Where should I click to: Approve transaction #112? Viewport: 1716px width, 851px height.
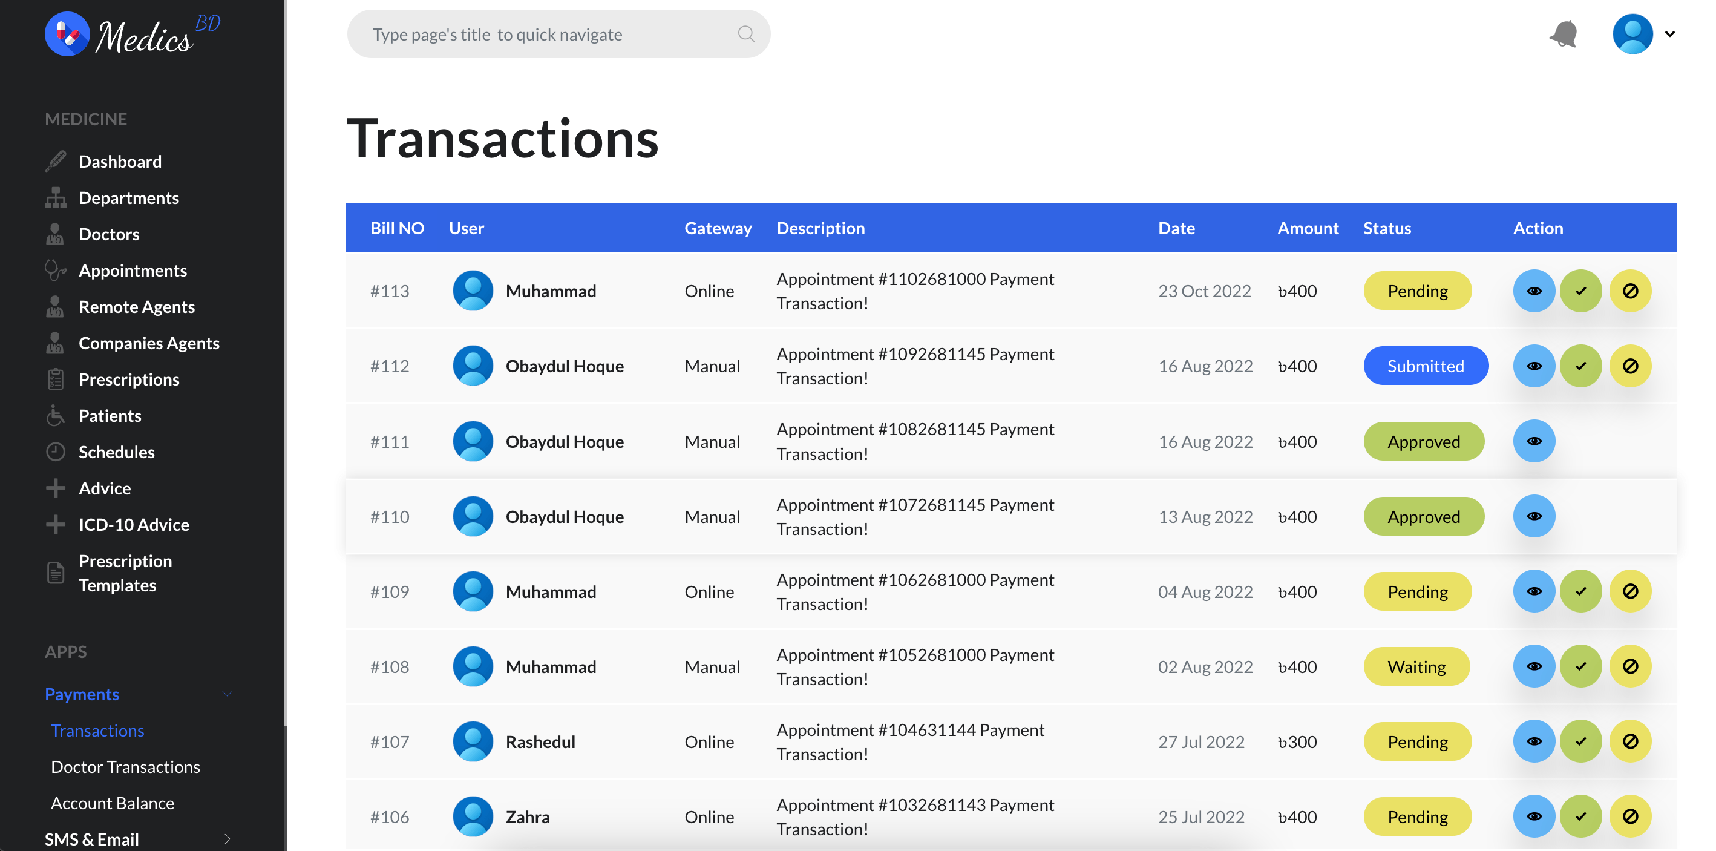click(x=1581, y=366)
